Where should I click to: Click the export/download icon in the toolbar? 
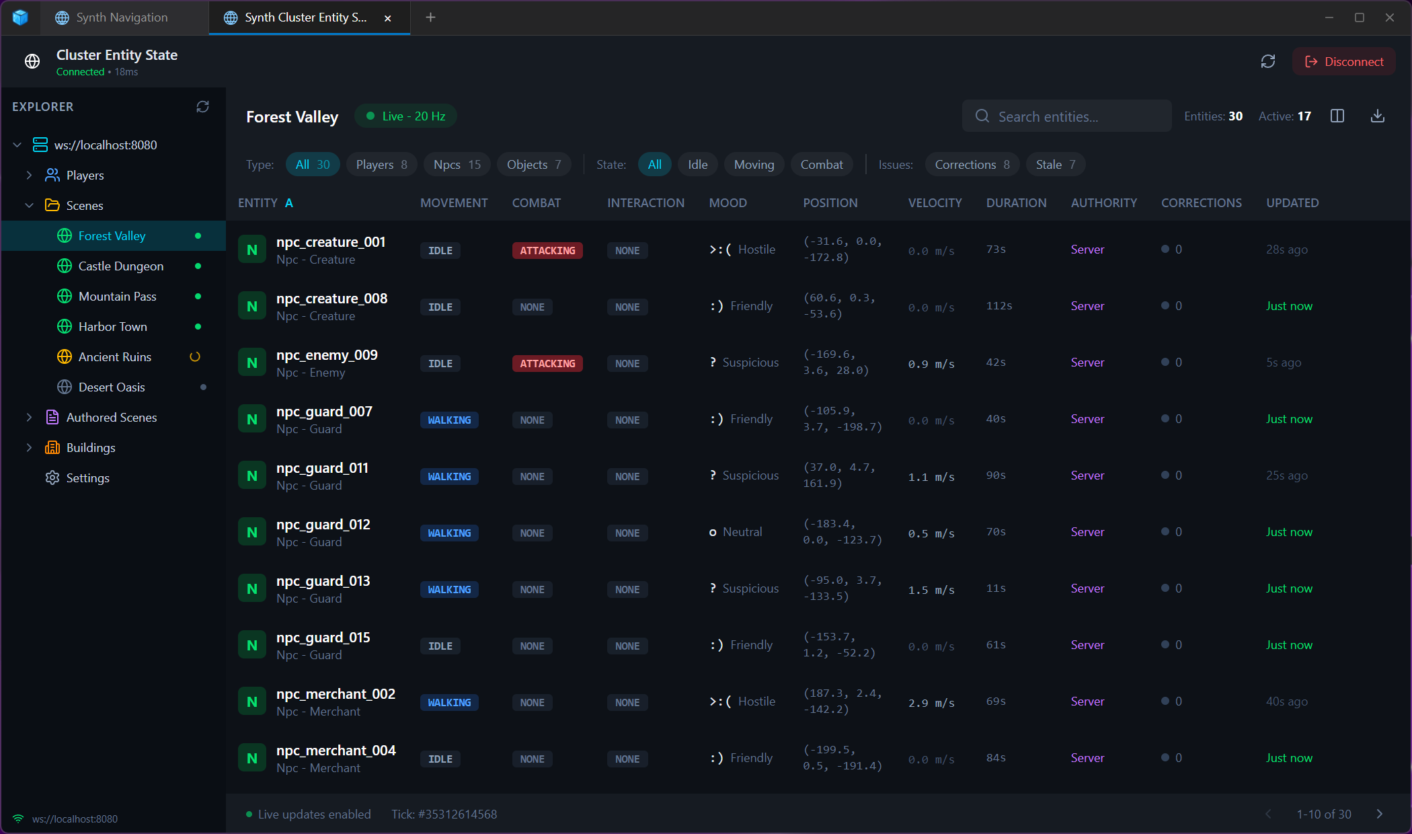click(x=1377, y=116)
